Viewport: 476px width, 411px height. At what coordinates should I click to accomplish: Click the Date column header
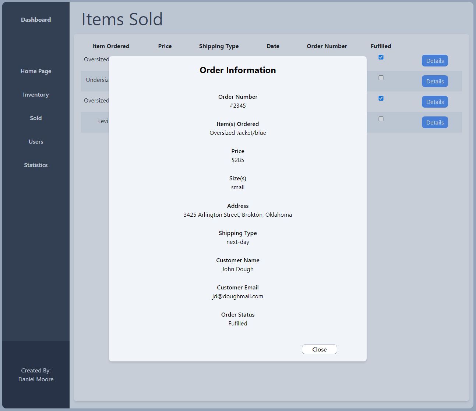coord(273,46)
